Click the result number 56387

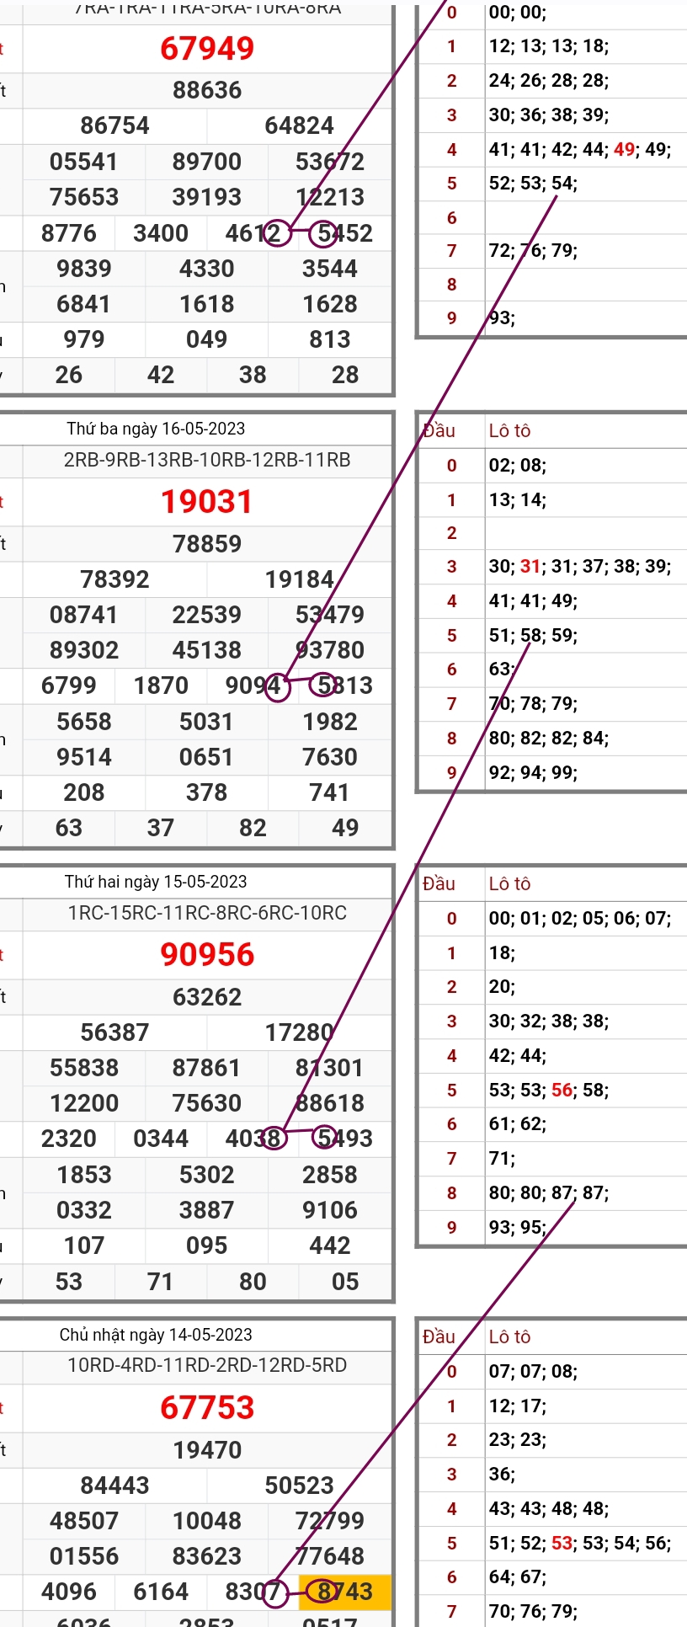115,1032
